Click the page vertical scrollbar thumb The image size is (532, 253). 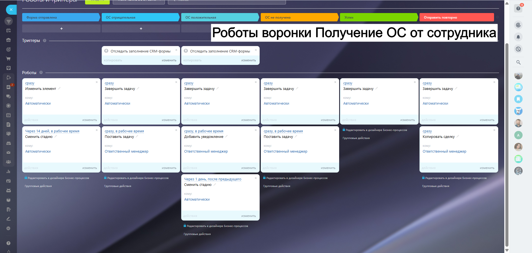point(507,144)
